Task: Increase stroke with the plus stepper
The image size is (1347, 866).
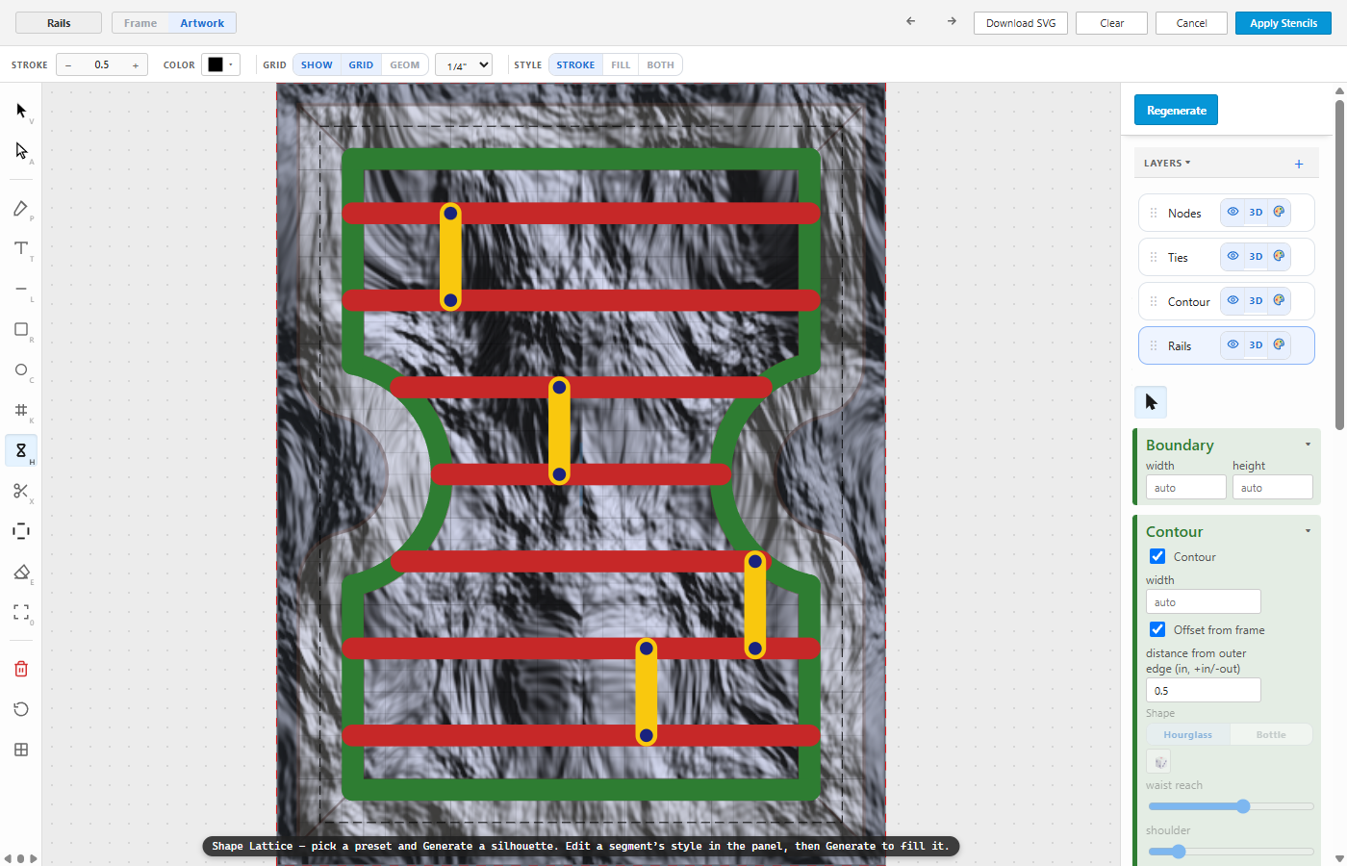Action: (x=136, y=65)
